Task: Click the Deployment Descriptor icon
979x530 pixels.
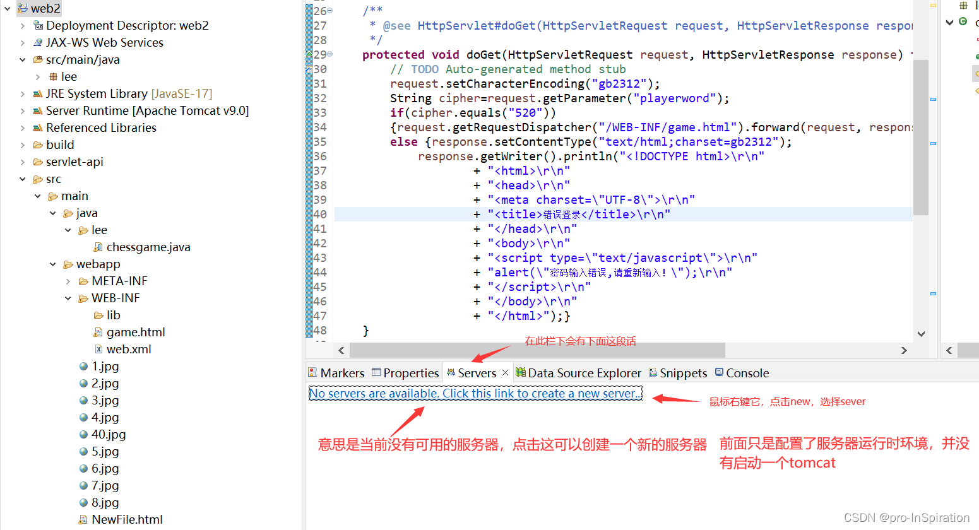Action: coord(38,25)
